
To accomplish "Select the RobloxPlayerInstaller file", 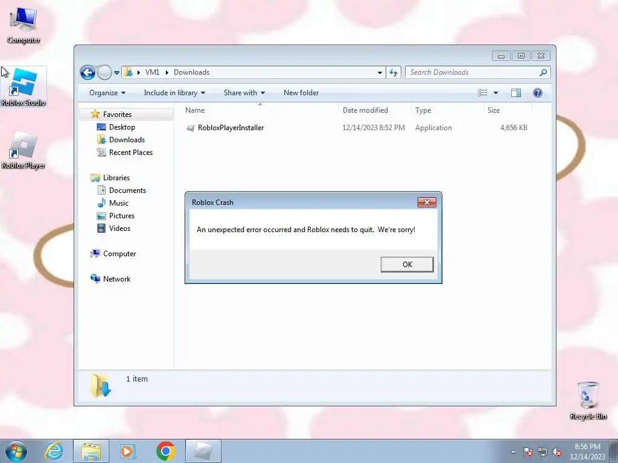I will click(231, 128).
